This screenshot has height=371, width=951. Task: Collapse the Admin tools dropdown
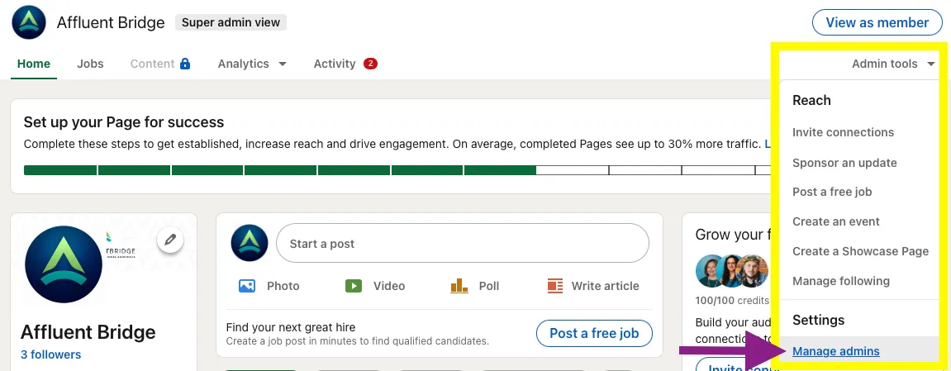[896, 64]
